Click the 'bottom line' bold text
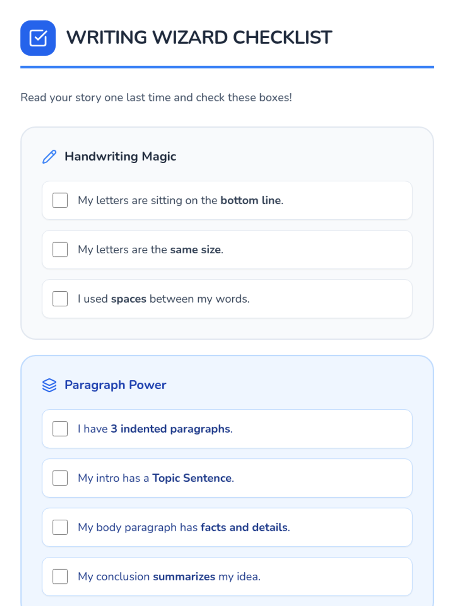 tap(251, 200)
